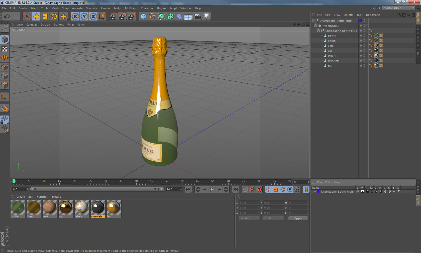Screen dimensions: 421x253
Task: Add a Cube primitive object
Action: pyautogui.click(x=143, y=17)
